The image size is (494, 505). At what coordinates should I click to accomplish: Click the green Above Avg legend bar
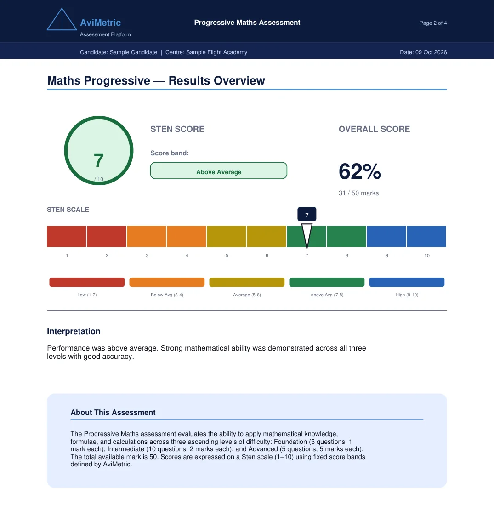pyautogui.click(x=327, y=282)
